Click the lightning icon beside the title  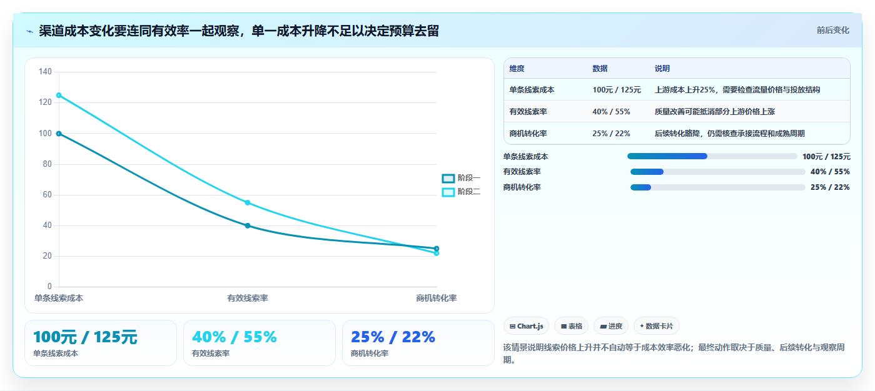click(x=29, y=31)
